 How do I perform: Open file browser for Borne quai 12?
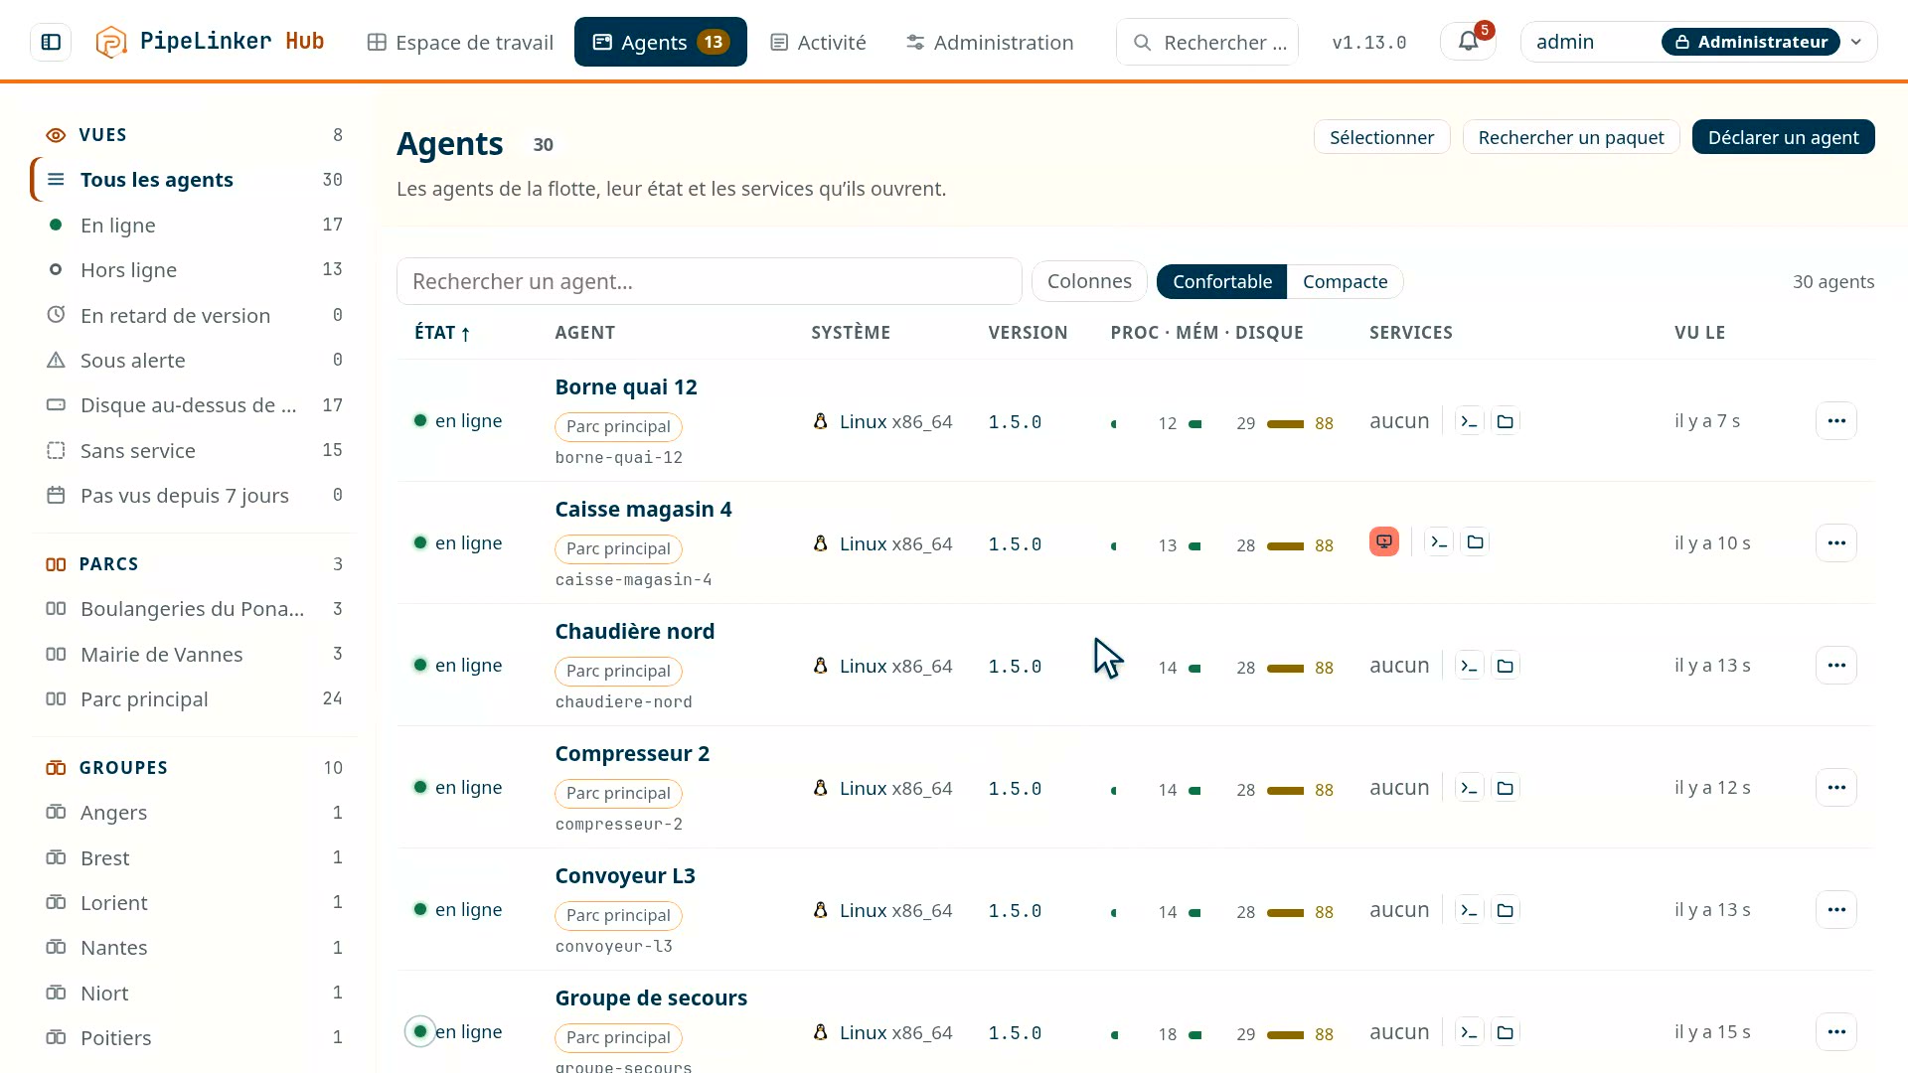pyautogui.click(x=1506, y=421)
